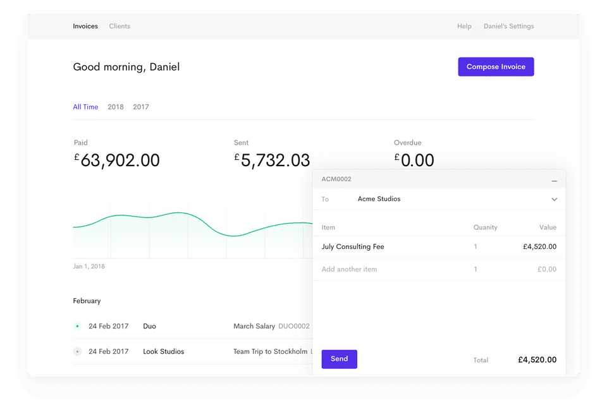The width and height of the screenshot is (607, 417).
Task: Expand the Acme Studios recipient dropdown
Action: (x=555, y=199)
